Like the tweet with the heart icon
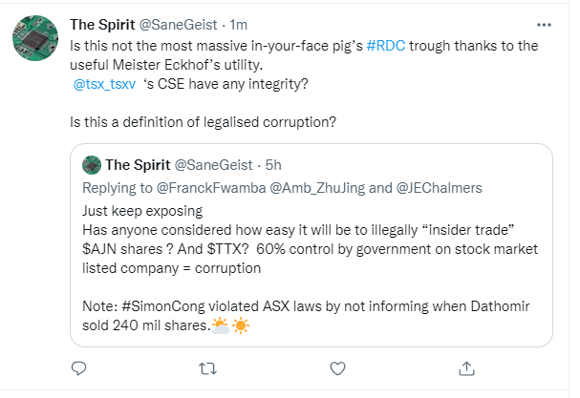Image resolution: width=580 pixels, height=398 pixels. [337, 368]
